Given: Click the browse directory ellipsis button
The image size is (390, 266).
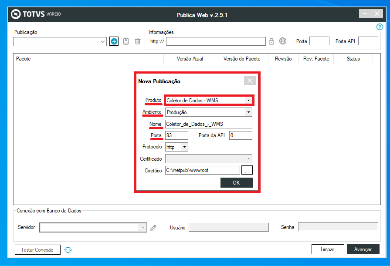Looking at the screenshot, I should [247, 170].
